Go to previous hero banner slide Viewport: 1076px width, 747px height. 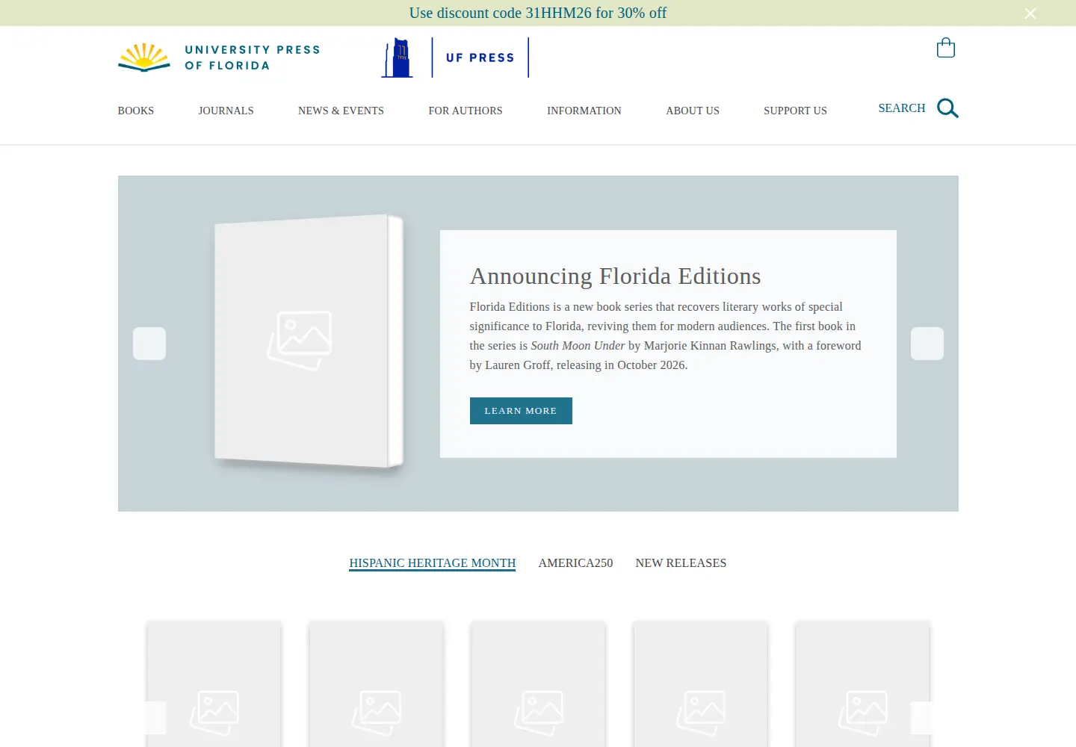point(149,344)
